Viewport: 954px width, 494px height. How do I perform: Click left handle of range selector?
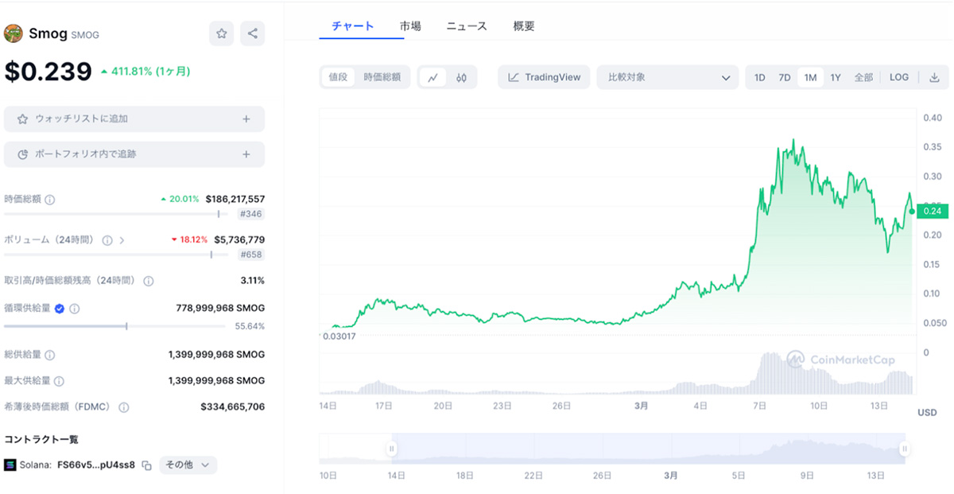[x=391, y=449]
